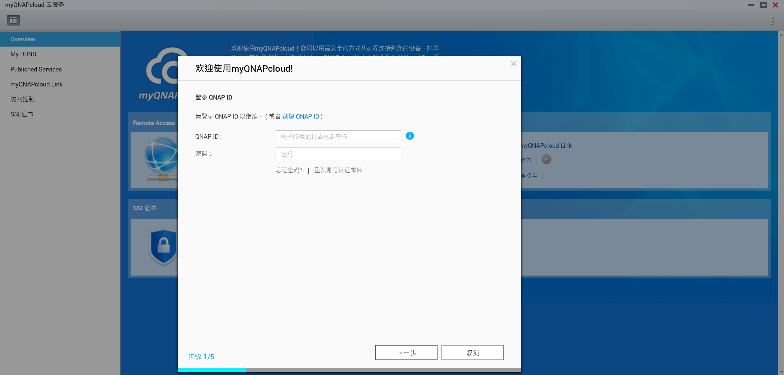Click the 登录 QNAP ID heading
This screenshot has width=784, height=375.
point(214,97)
